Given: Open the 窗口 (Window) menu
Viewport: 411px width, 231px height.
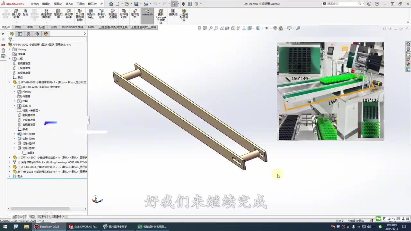Looking at the screenshot, I should tap(92, 4).
